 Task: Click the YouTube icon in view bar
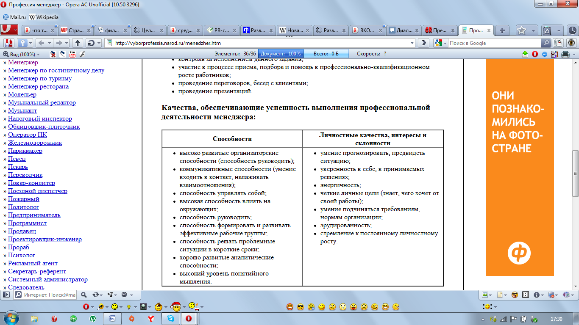(72, 54)
